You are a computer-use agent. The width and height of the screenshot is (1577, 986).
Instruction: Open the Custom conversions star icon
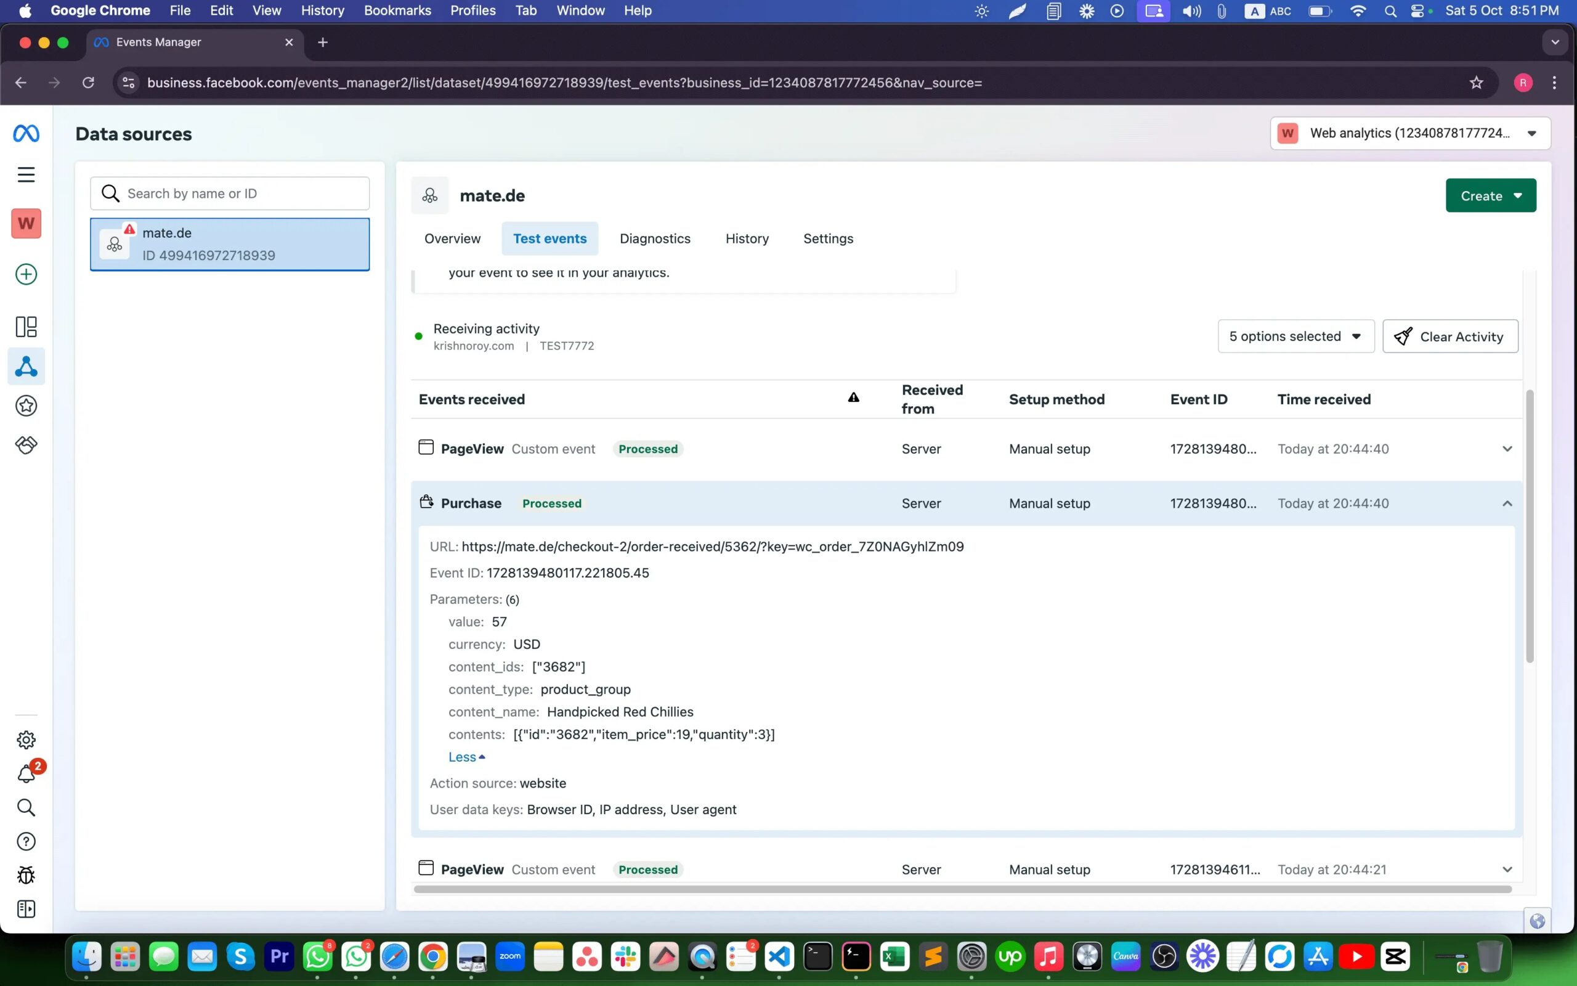pyautogui.click(x=26, y=406)
